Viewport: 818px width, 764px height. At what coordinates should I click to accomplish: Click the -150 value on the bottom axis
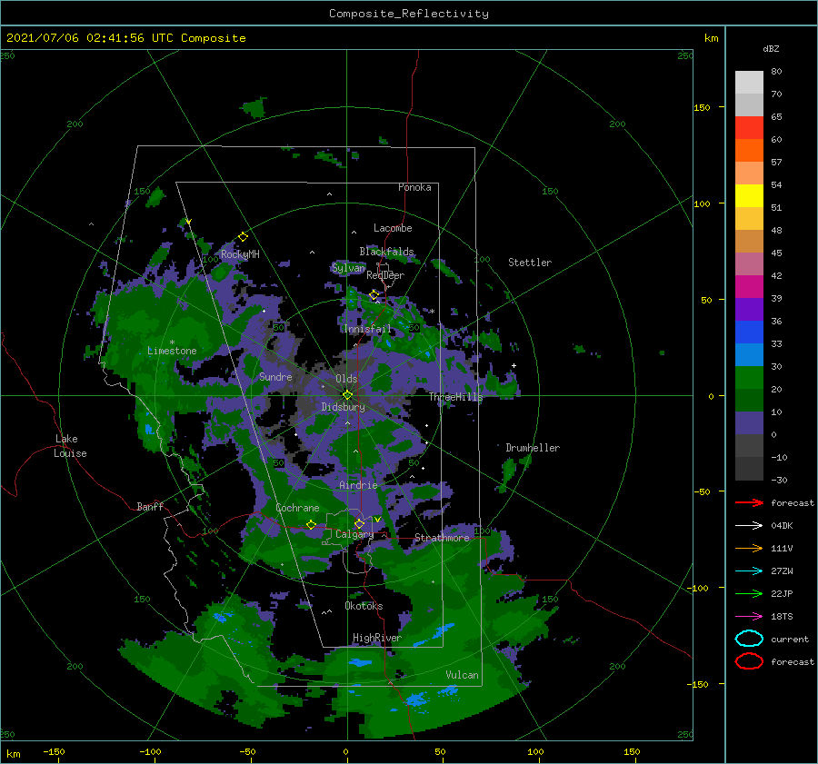(54, 751)
